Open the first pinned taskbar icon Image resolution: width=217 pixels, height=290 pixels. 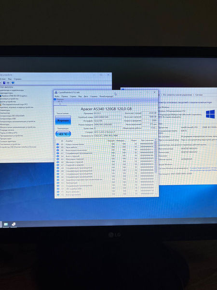6,224
